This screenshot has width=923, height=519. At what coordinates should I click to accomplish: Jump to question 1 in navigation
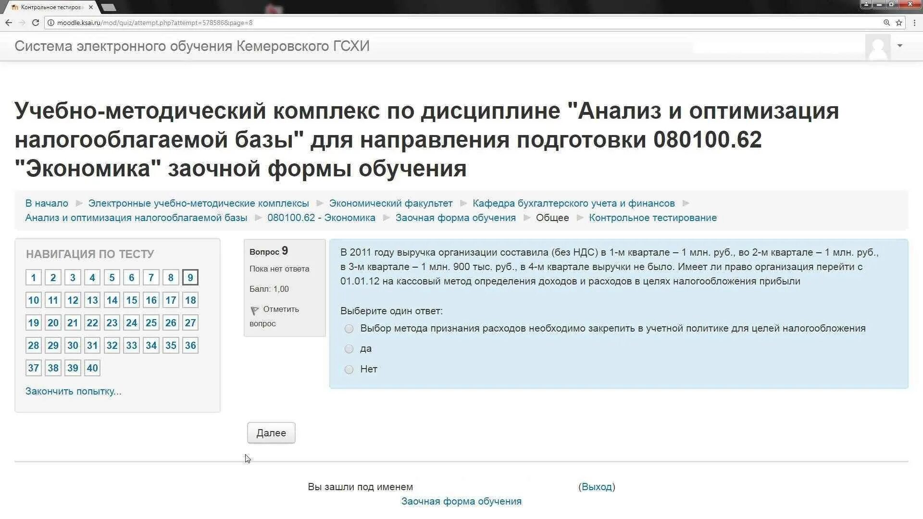(x=33, y=277)
